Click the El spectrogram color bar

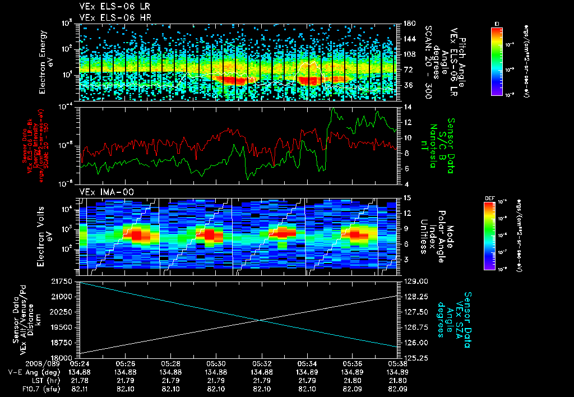(497, 61)
